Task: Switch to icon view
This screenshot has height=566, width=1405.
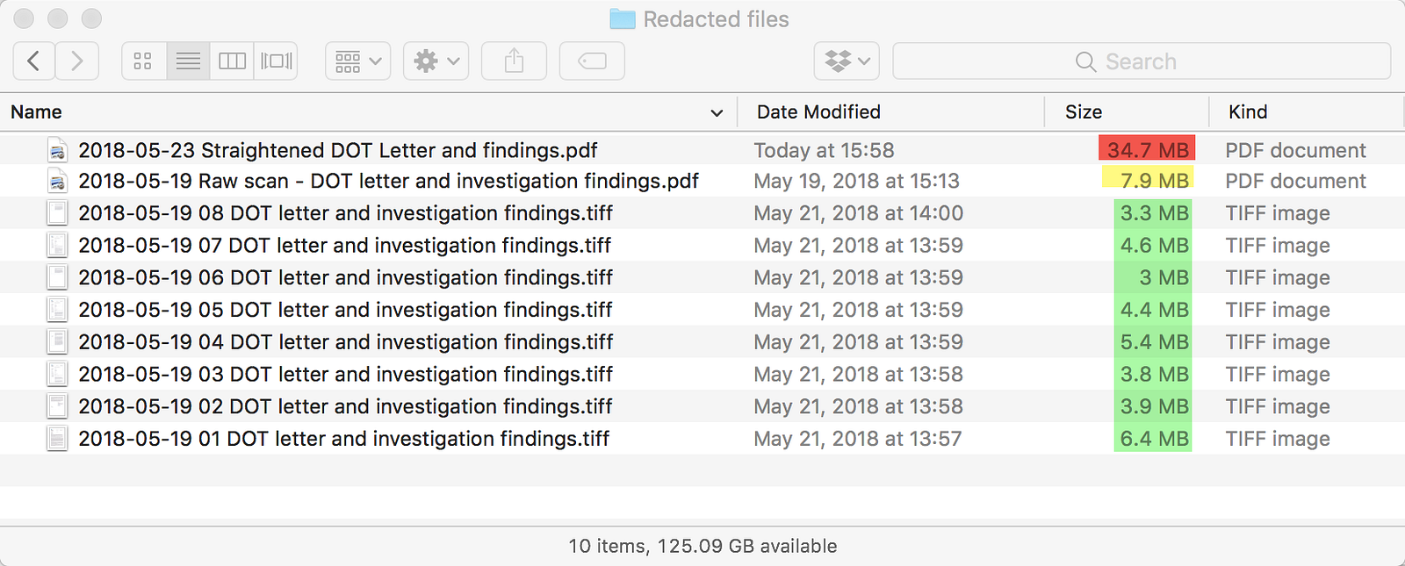Action: point(143,61)
